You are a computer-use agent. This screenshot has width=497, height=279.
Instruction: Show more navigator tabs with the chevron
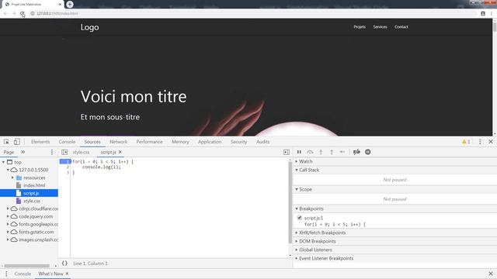(x=23, y=152)
